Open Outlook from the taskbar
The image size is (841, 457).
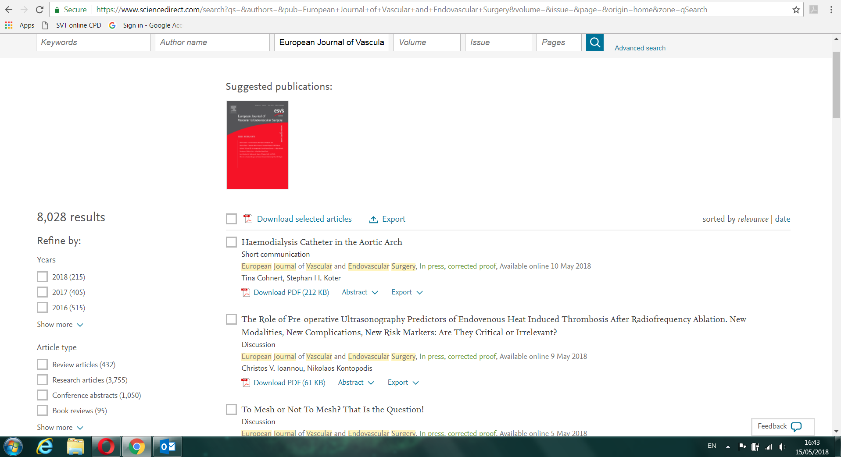pyautogui.click(x=167, y=446)
